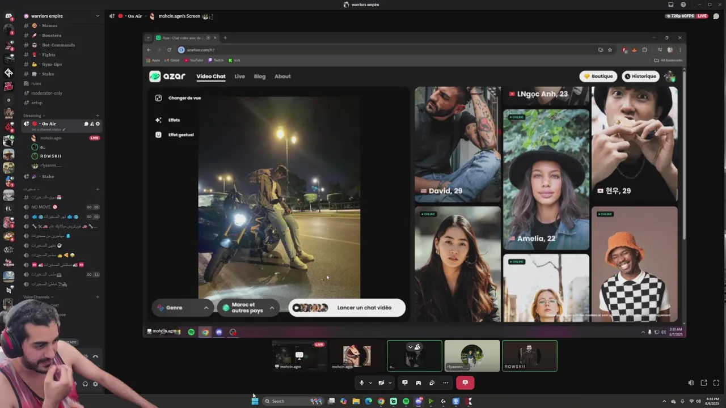Screen dimensions: 726x408
Task: Edit On Air channel settings gear
Action: [x=98, y=124]
